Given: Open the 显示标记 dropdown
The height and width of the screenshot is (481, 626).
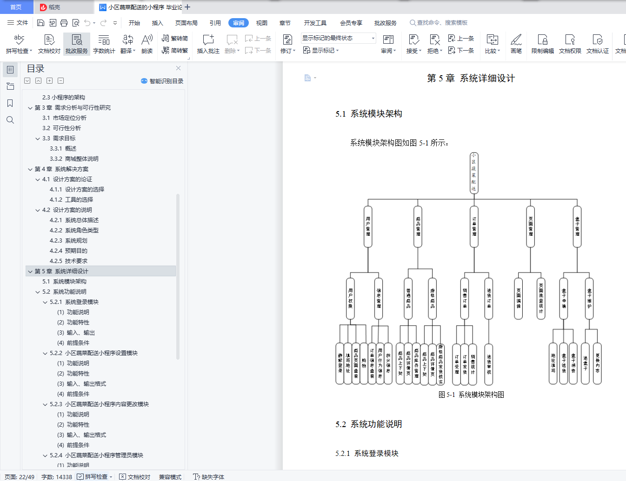Looking at the screenshot, I should pyautogui.click(x=321, y=50).
